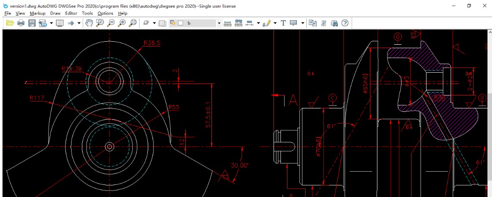Select the Text markup tool
The image size is (492, 197).
point(283,23)
